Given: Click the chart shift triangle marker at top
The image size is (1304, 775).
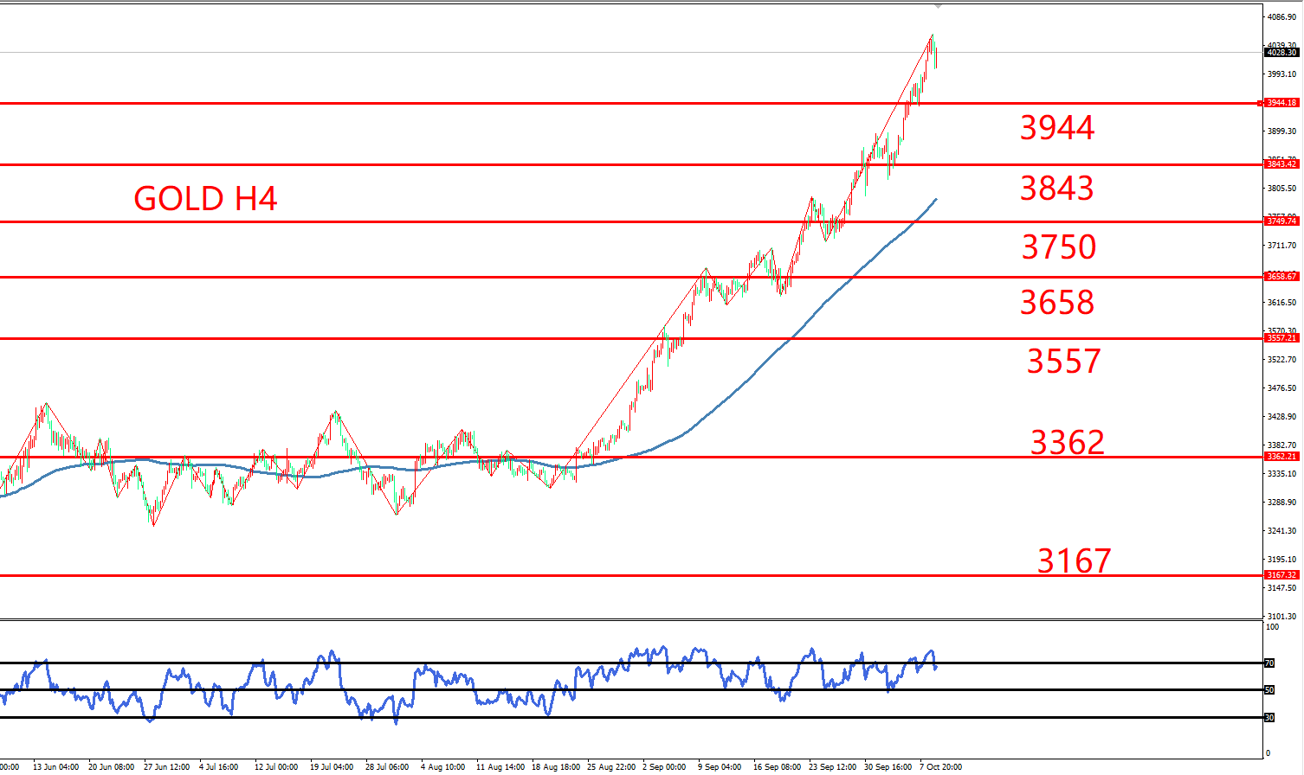Looking at the screenshot, I should click(938, 7).
